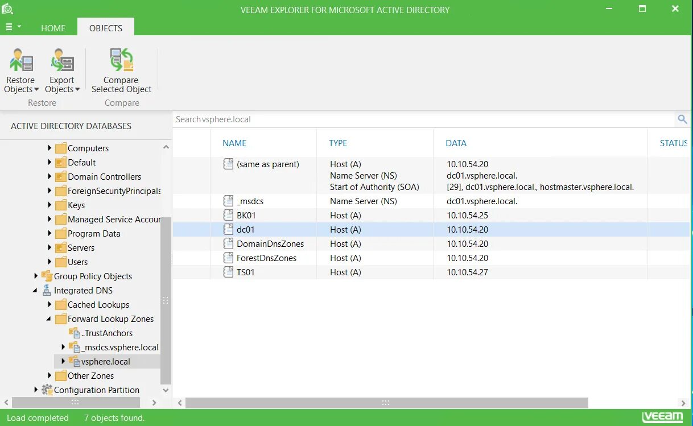This screenshot has height=426, width=693.
Task: Click the record icon for (same as parent)
Action: [x=228, y=164]
